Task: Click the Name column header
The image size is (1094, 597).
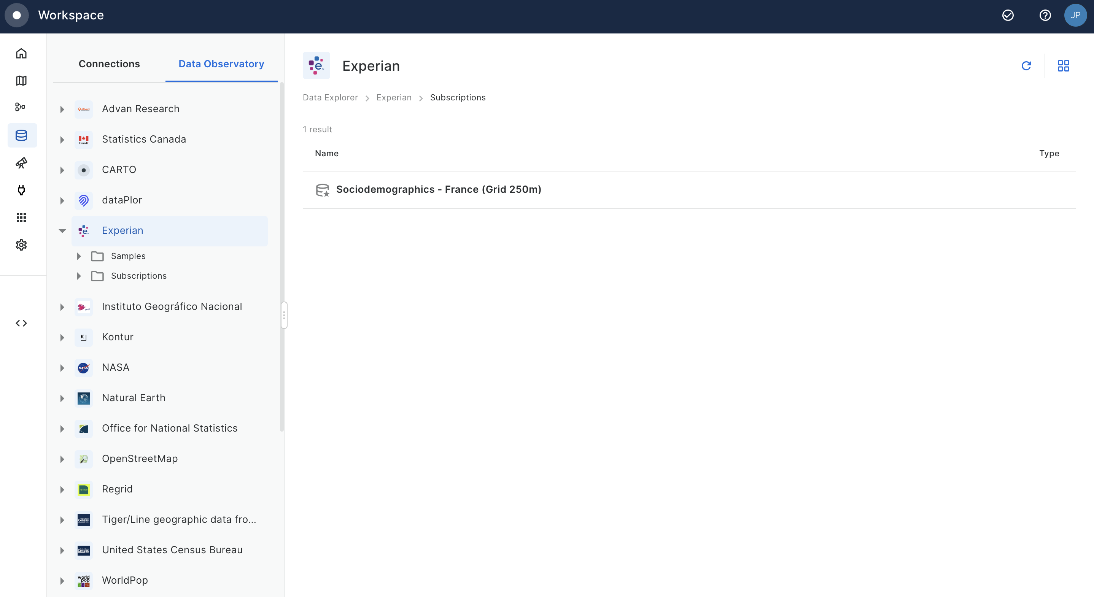Action: coord(327,153)
